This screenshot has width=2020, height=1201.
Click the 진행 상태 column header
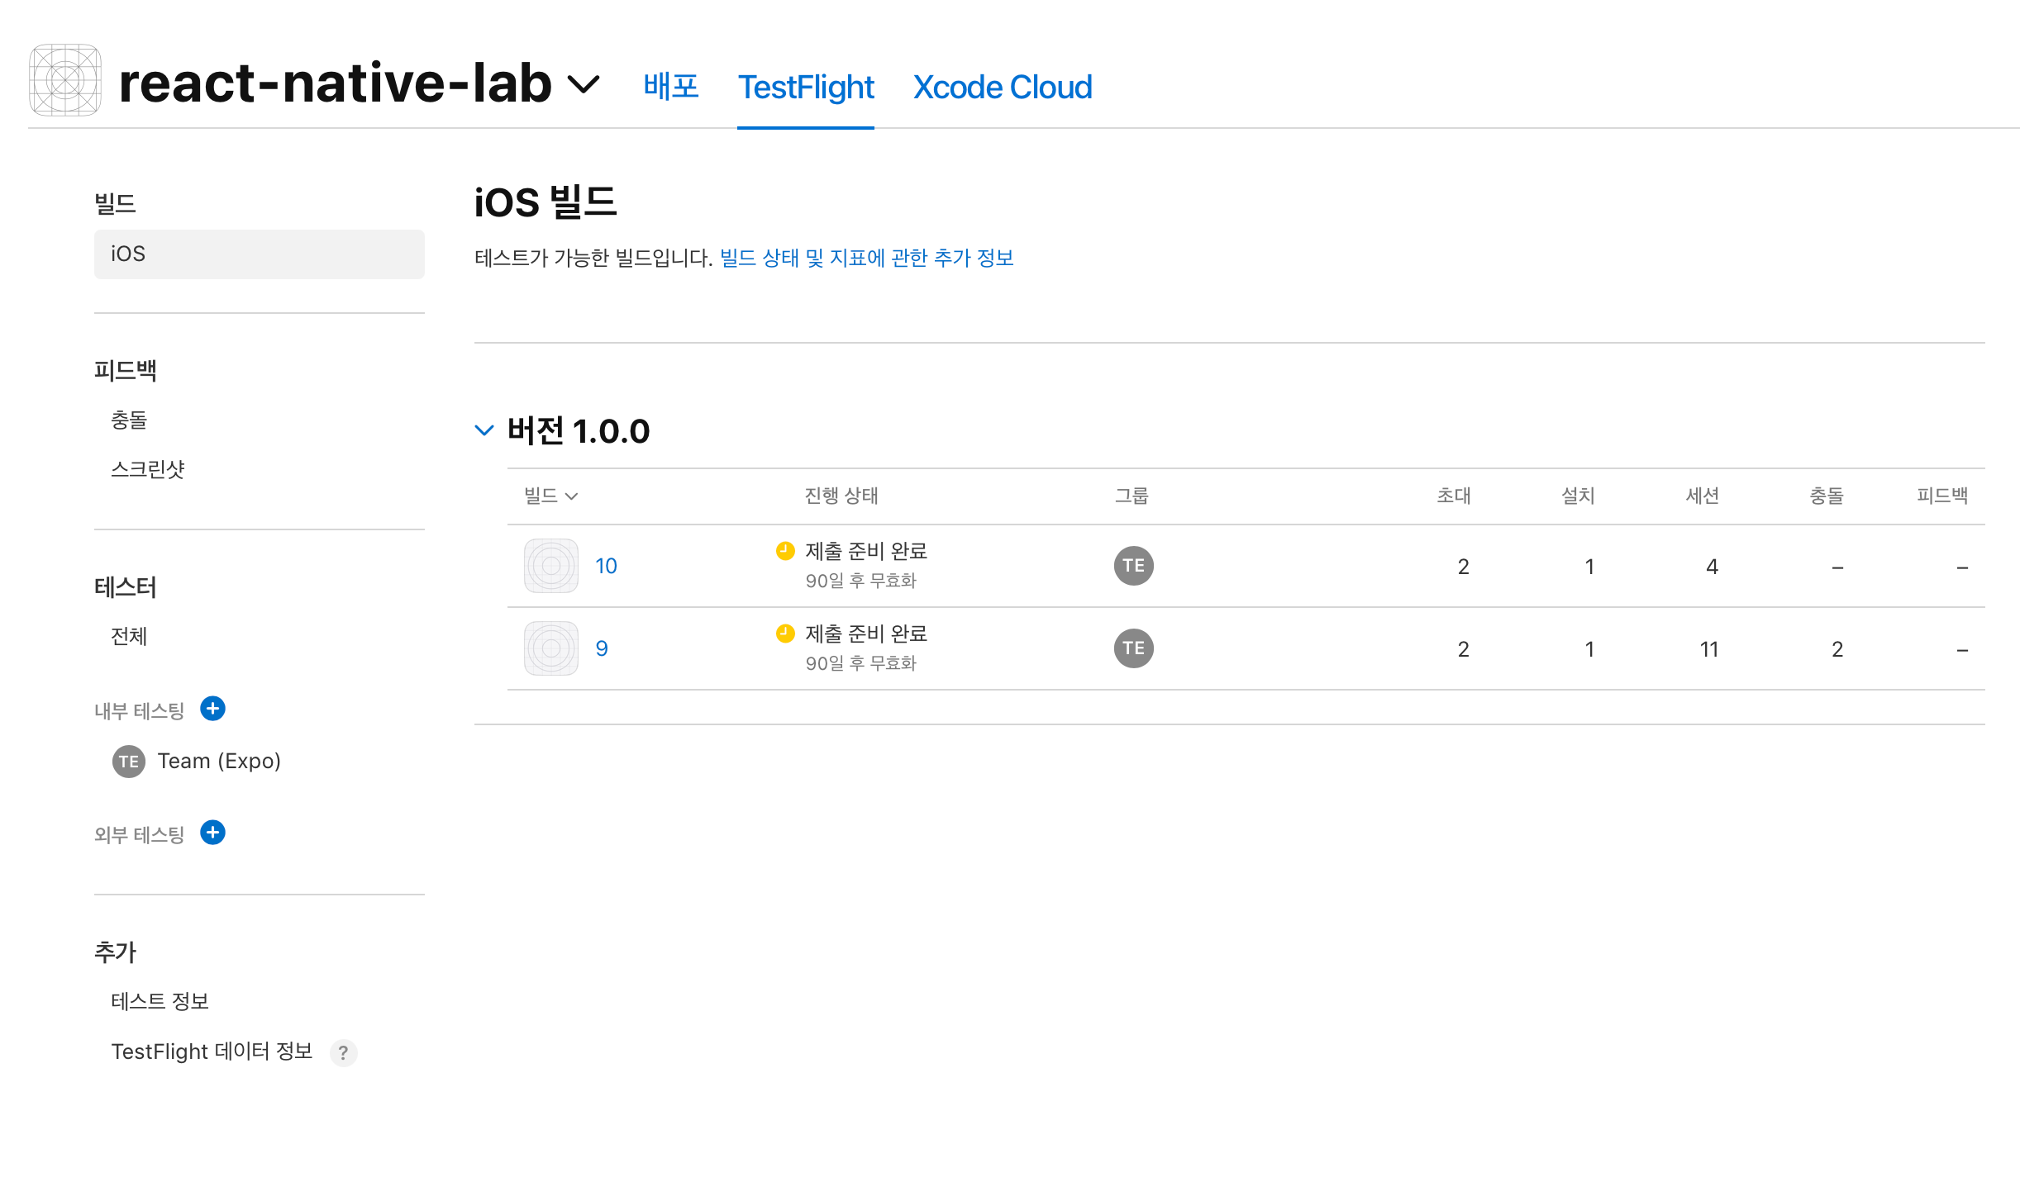[841, 496]
